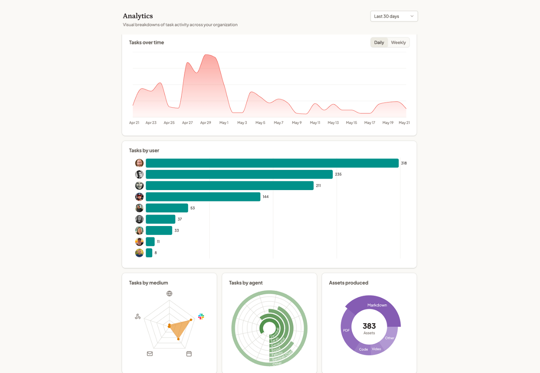Click the teal bar labeled 53
The image size is (540, 373).
pyautogui.click(x=167, y=208)
